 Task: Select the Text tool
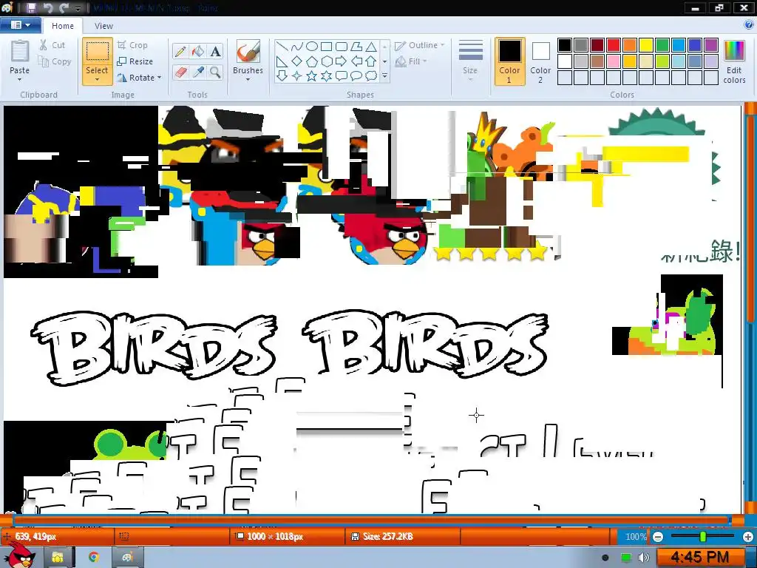coord(216,51)
